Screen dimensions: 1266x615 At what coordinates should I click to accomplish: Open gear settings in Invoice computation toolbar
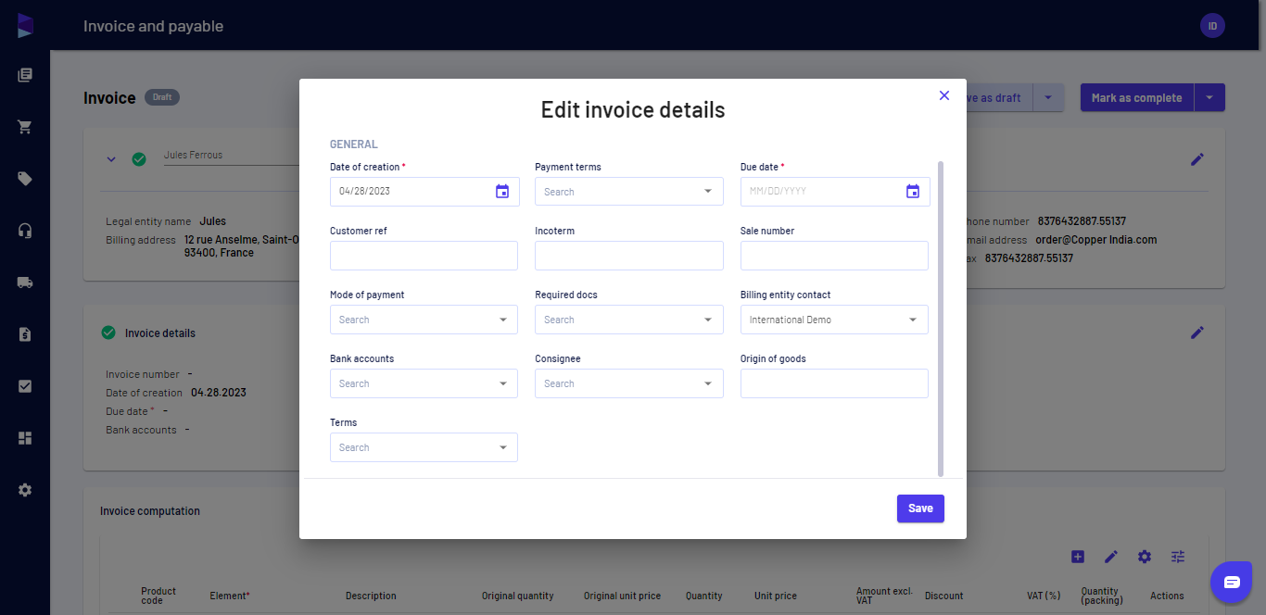click(1145, 557)
